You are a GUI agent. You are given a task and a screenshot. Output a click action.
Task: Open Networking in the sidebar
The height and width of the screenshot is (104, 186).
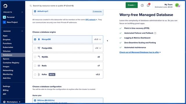tap(8, 70)
